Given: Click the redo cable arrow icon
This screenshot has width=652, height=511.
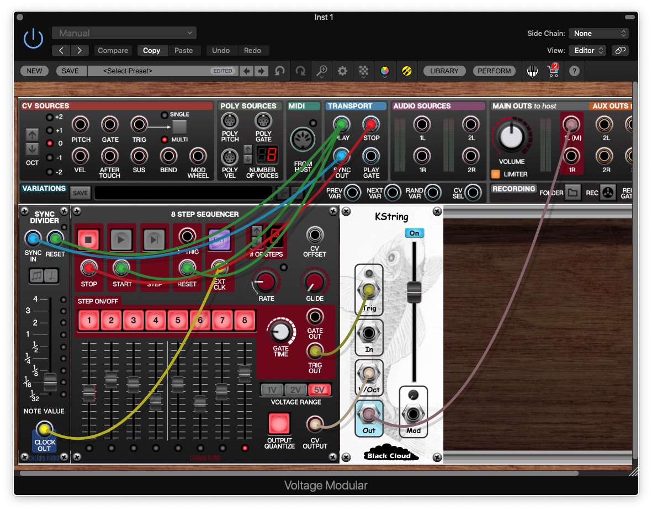Looking at the screenshot, I should (x=300, y=71).
